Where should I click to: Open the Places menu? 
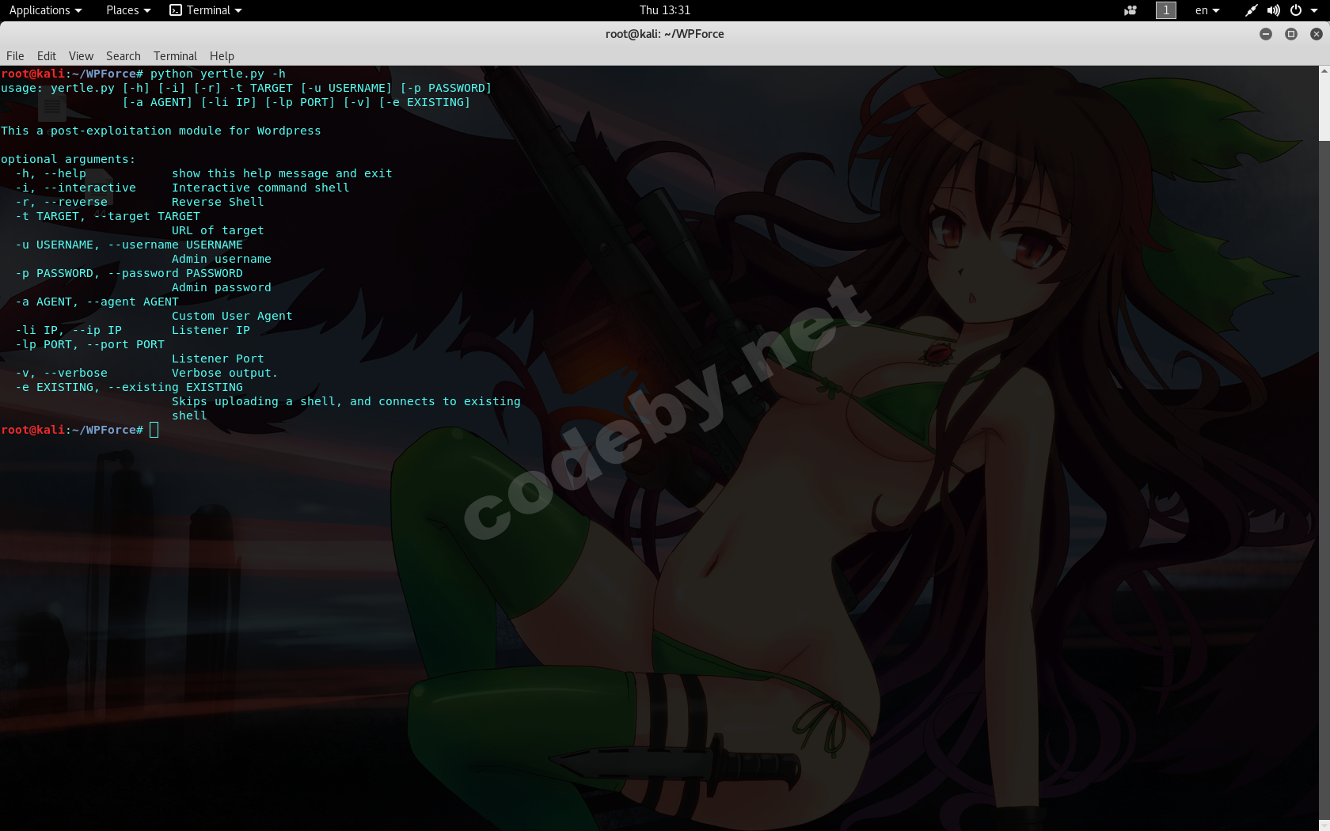pyautogui.click(x=128, y=10)
